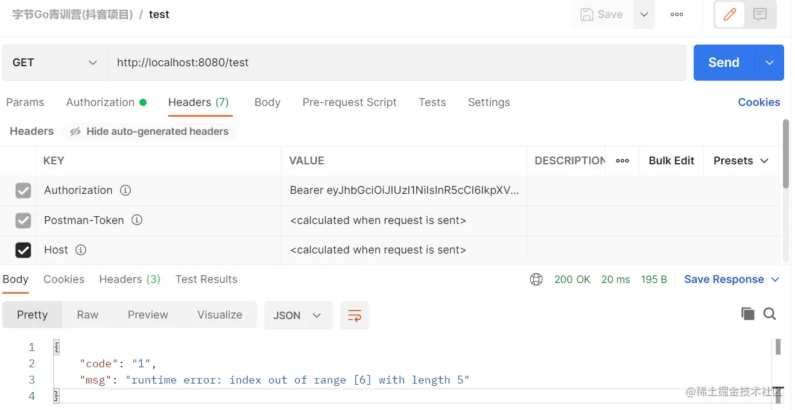The image size is (795, 410).
Task: Expand the Save Response dropdown arrow
Action: point(776,279)
